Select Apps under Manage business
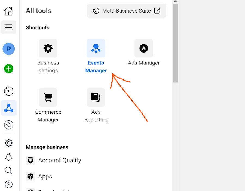245x191 pixels. pos(45,176)
